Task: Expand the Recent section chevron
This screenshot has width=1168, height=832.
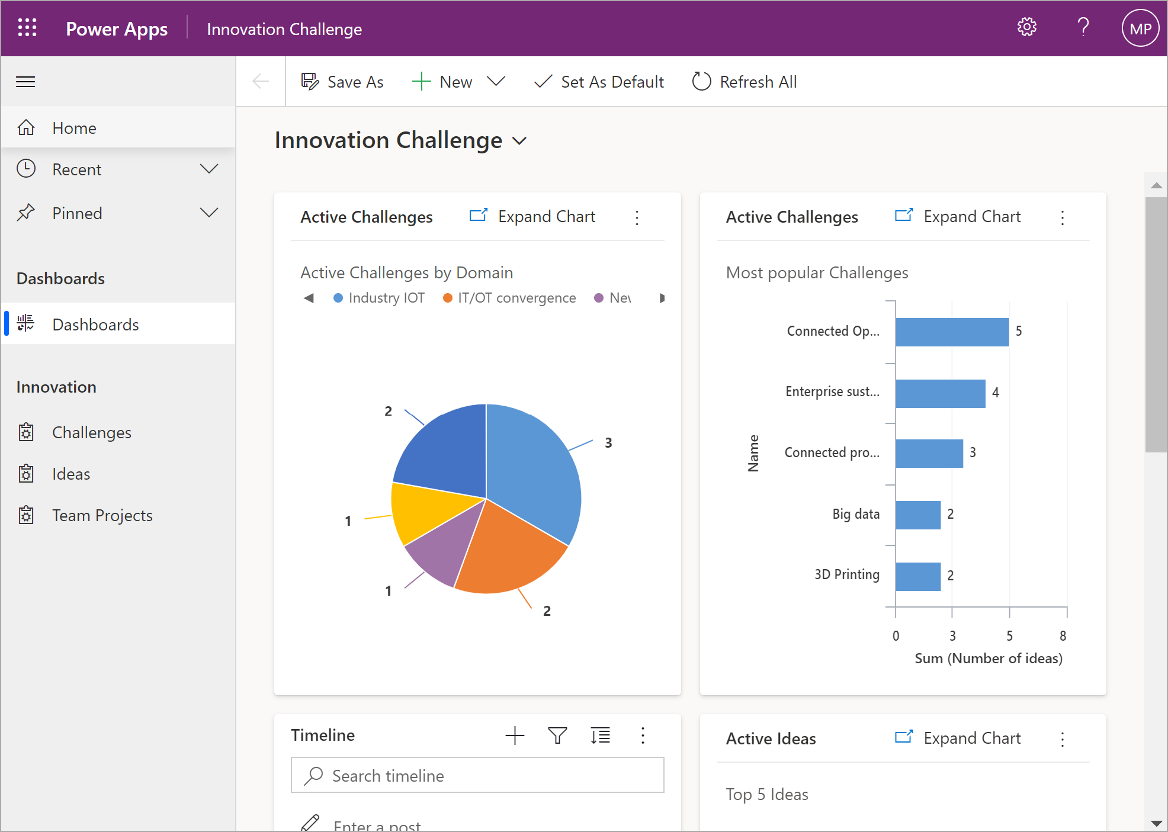Action: click(x=208, y=170)
